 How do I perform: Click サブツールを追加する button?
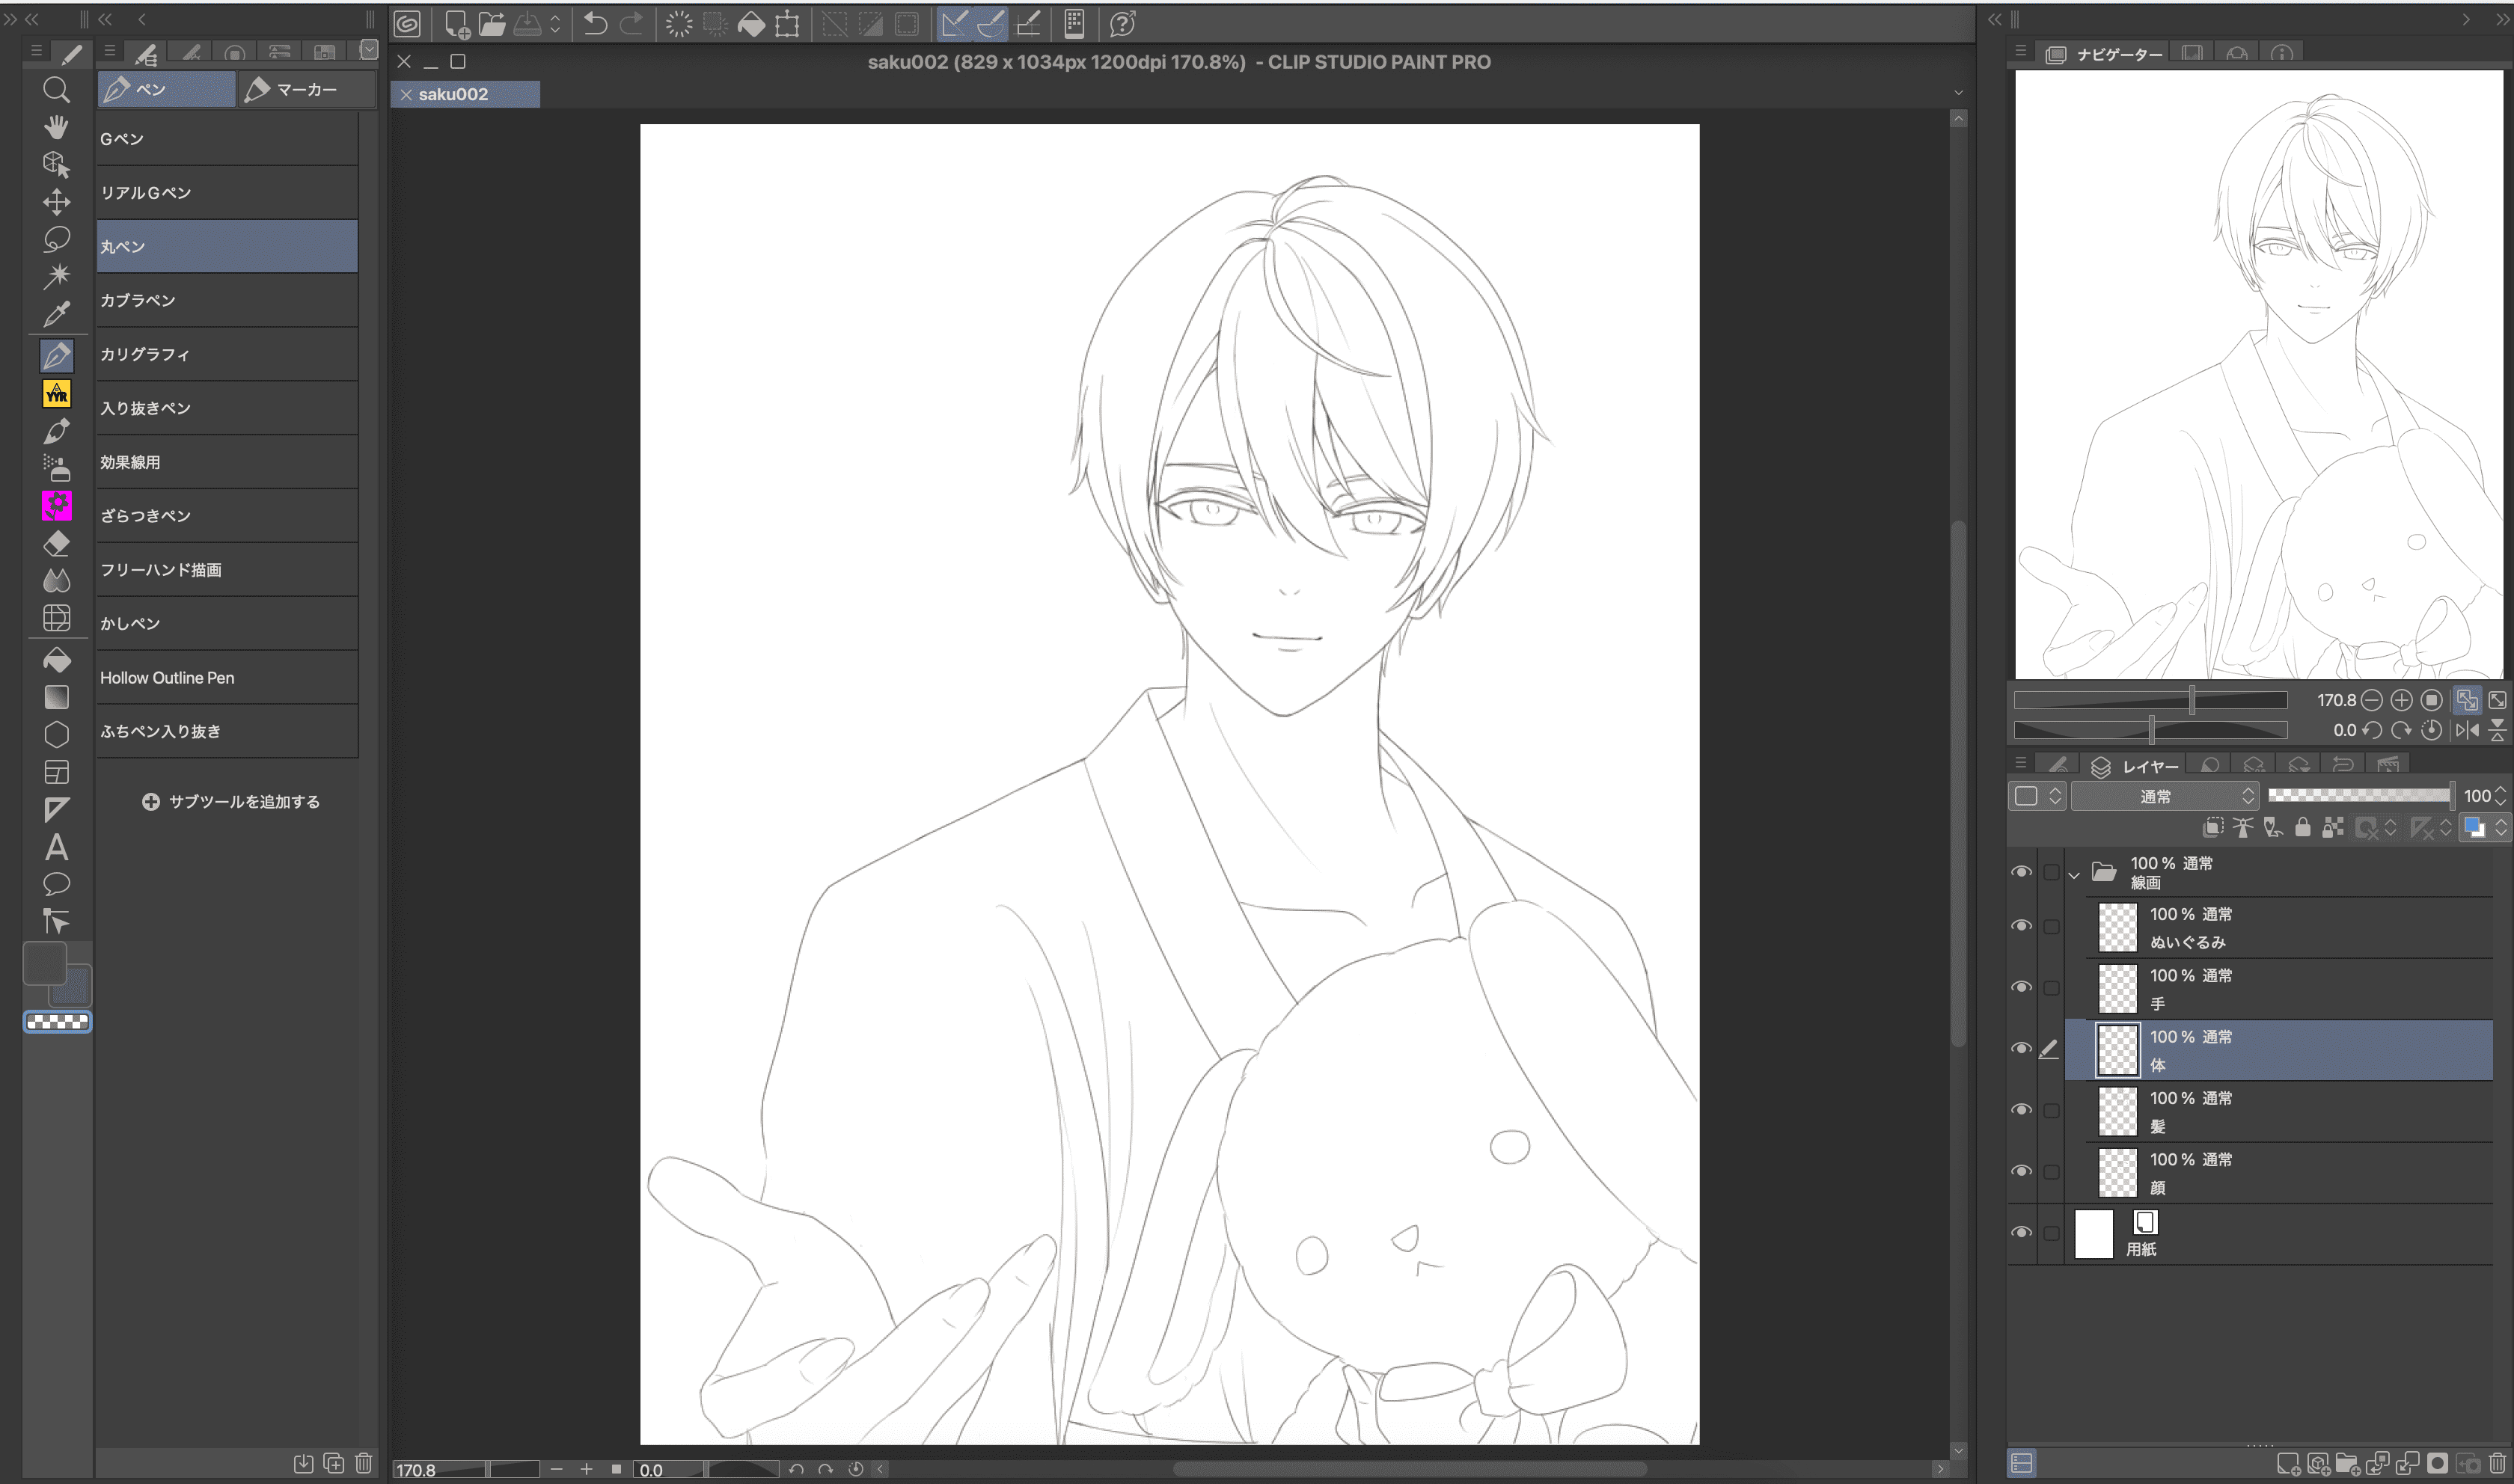coord(231,802)
